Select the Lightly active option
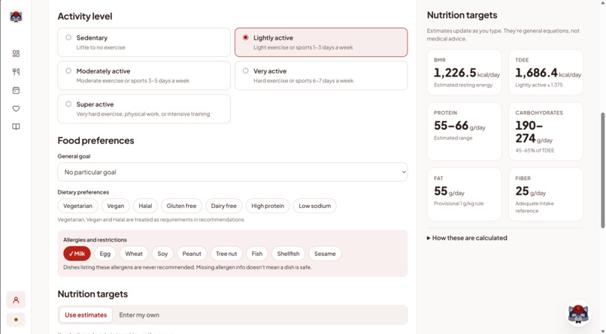606x334 pixels. 321,42
